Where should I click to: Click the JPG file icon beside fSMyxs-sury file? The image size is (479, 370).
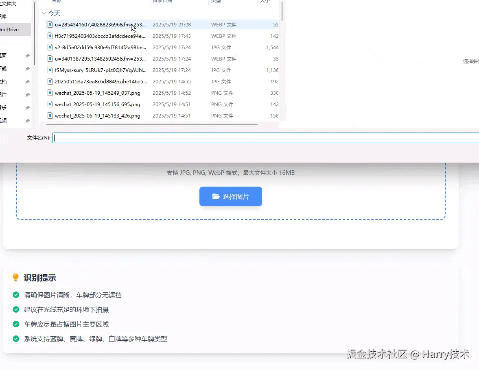coord(50,70)
